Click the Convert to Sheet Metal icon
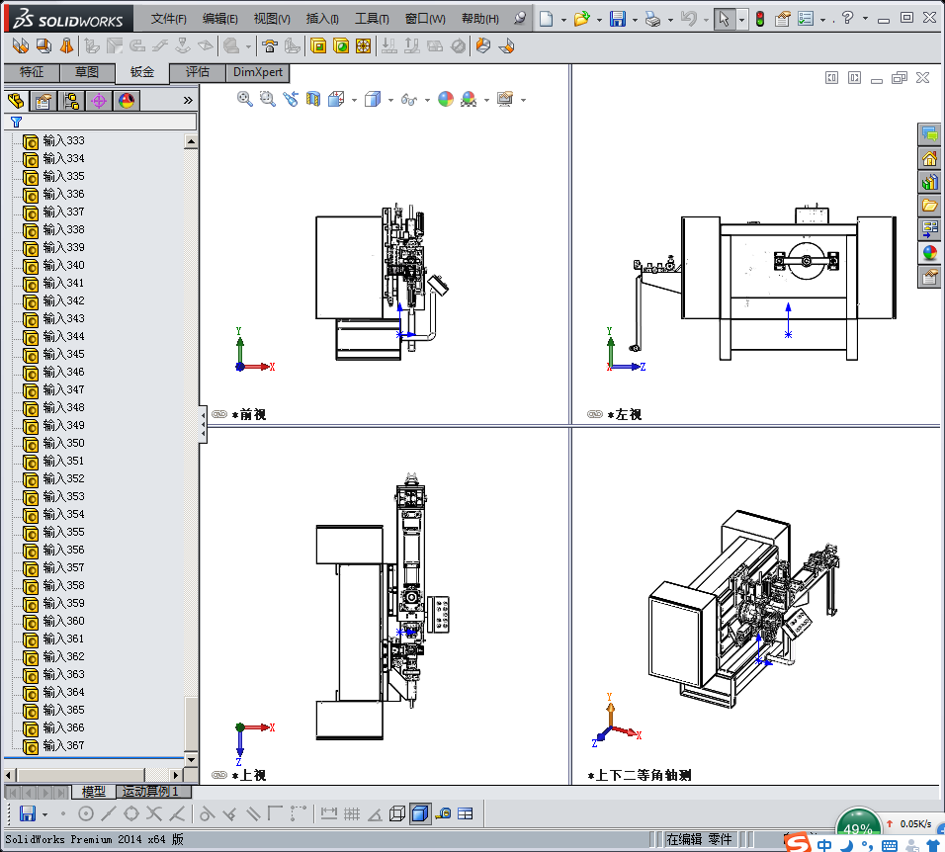 coord(43,45)
